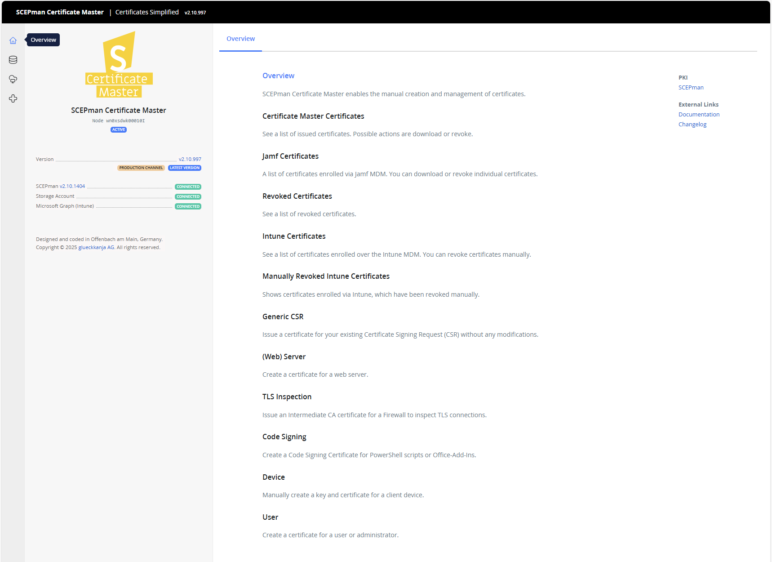Viewport: 772px width, 562px height.
Task: Visit the glueckkanja AG copyright link
Action: 96,247
